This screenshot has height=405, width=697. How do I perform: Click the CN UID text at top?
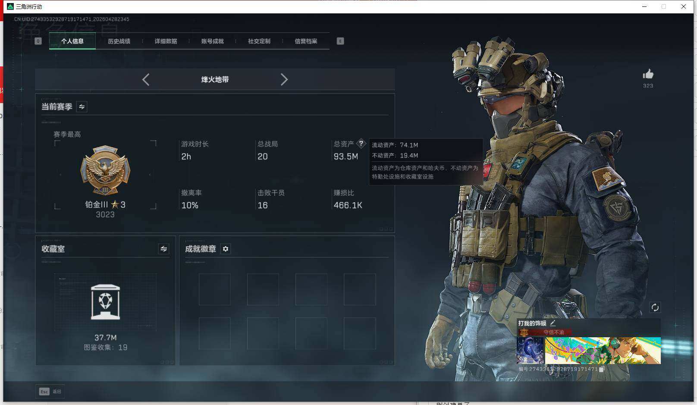click(x=72, y=19)
